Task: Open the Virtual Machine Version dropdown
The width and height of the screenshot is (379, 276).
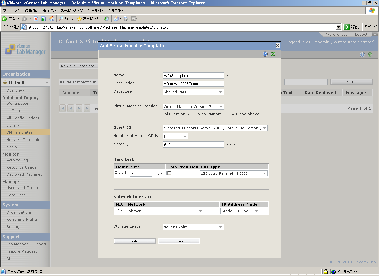Action: (x=193, y=106)
